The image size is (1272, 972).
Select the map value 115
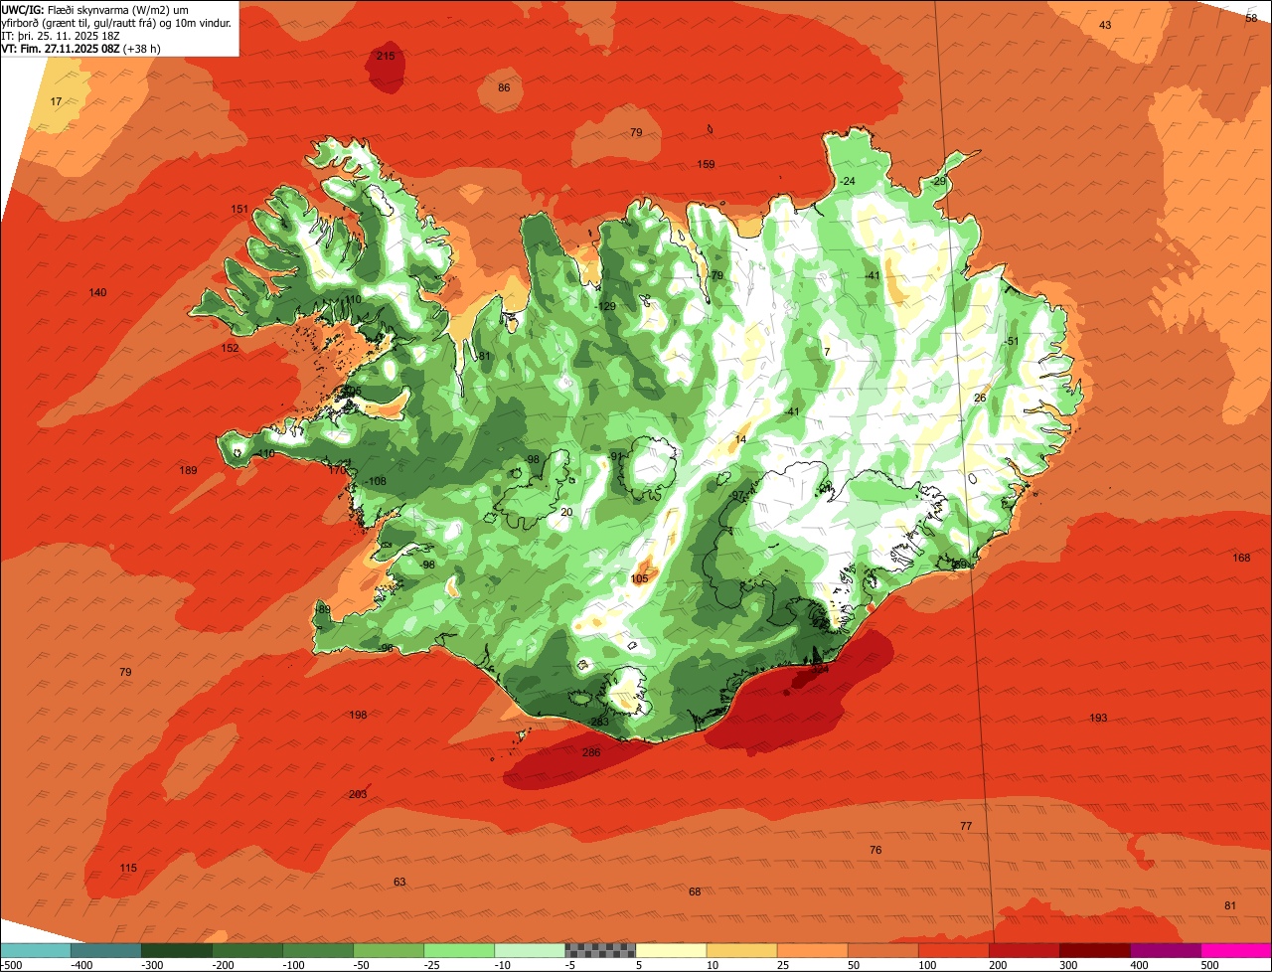[128, 868]
